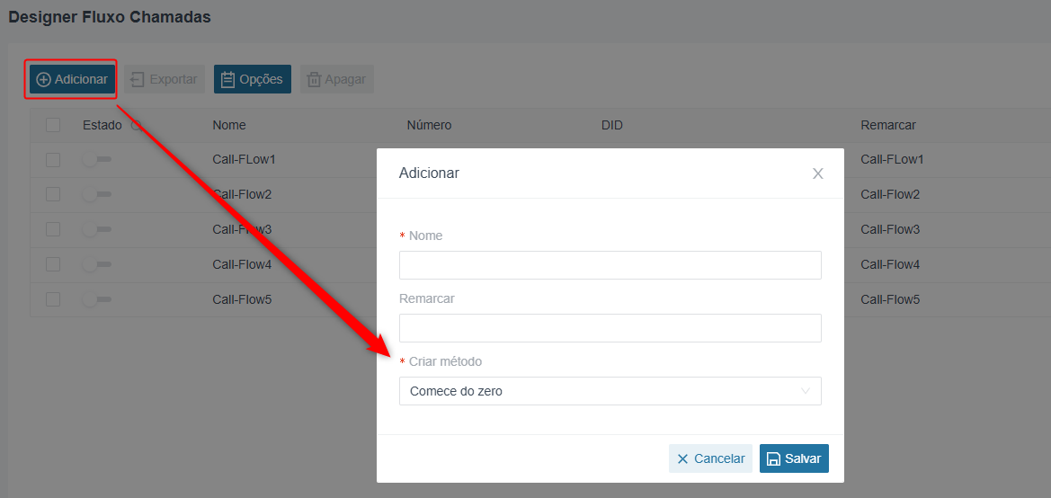Click the Número column header
The image size is (1051, 498).
point(429,125)
